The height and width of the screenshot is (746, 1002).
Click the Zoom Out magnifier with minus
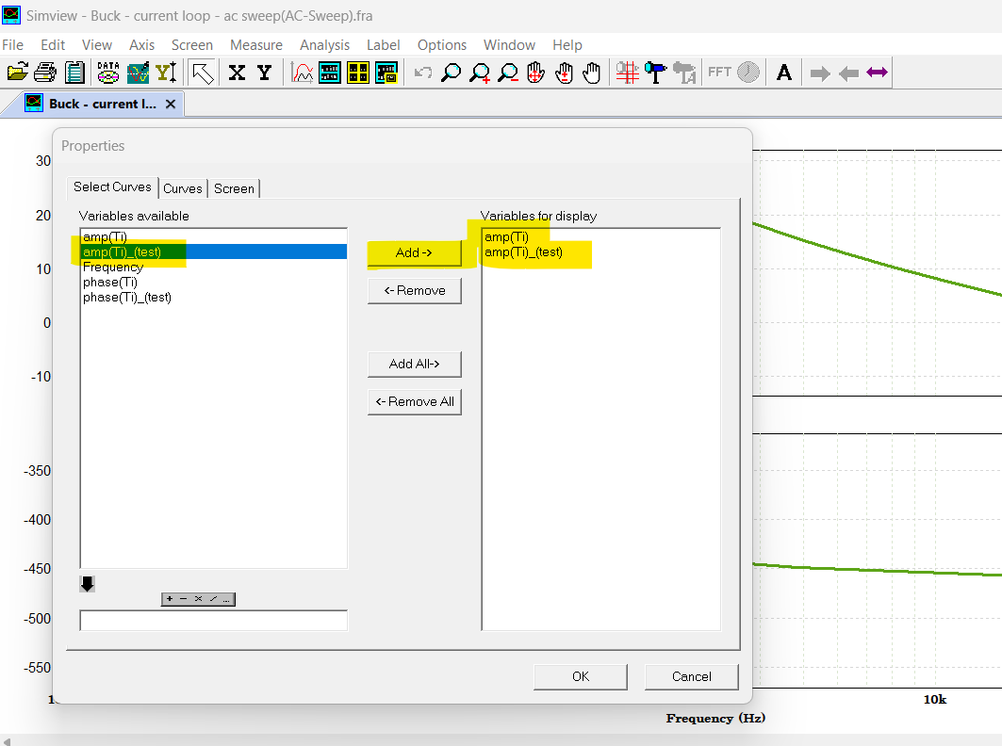[x=508, y=73]
